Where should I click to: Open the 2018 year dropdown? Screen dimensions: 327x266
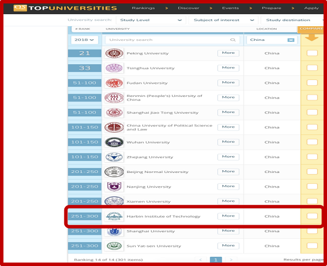click(84, 40)
